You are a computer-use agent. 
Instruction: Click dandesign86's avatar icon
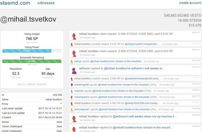[x=72, y=85]
